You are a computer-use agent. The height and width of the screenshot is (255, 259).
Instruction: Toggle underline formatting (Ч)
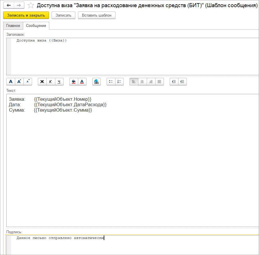pyautogui.click(x=59, y=82)
